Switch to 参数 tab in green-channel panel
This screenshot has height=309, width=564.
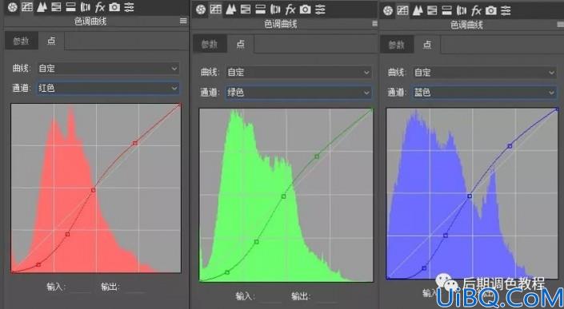pyautogui.click(x=210, y=44)
